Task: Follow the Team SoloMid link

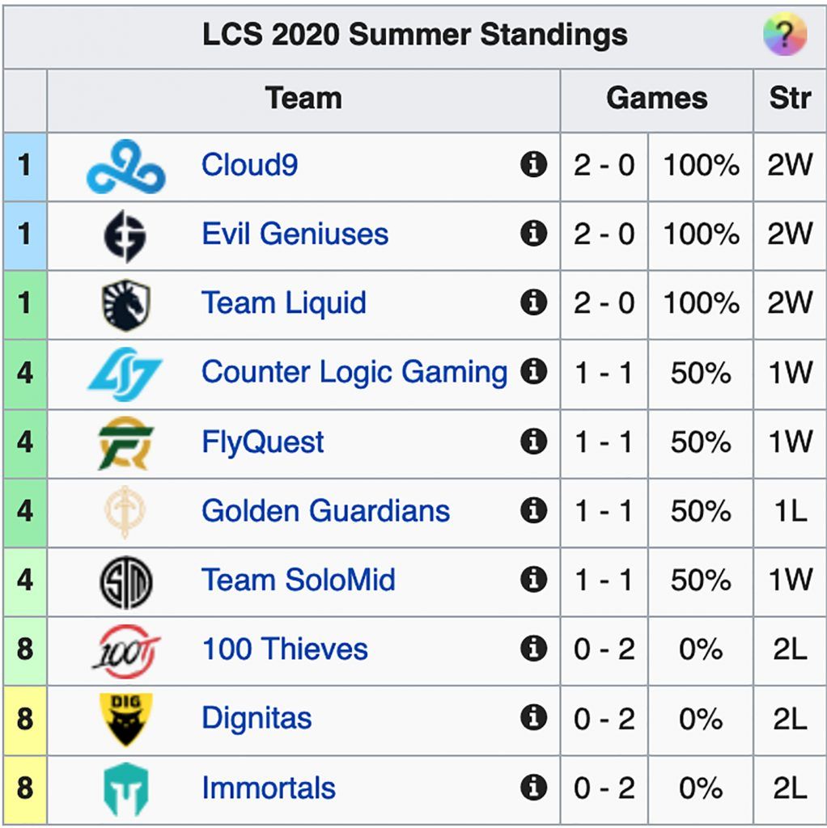Action: tap(298, 581)
